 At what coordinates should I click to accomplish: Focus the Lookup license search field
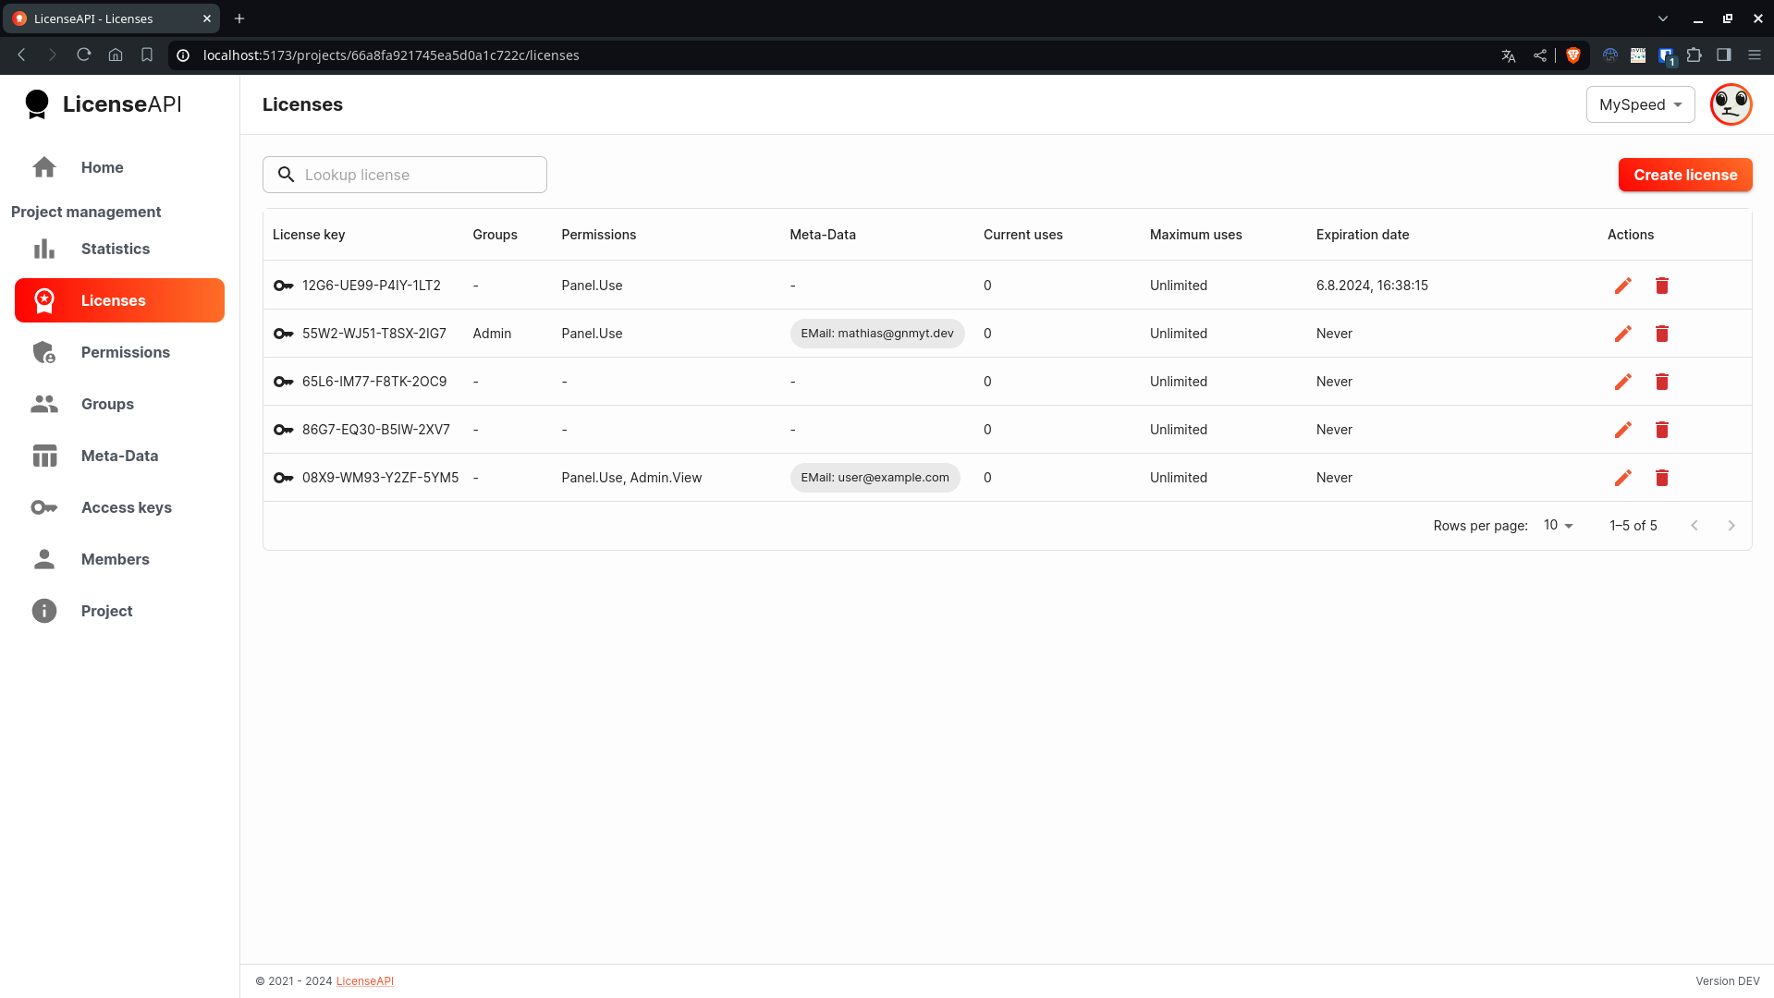click(x=405, y=175)
